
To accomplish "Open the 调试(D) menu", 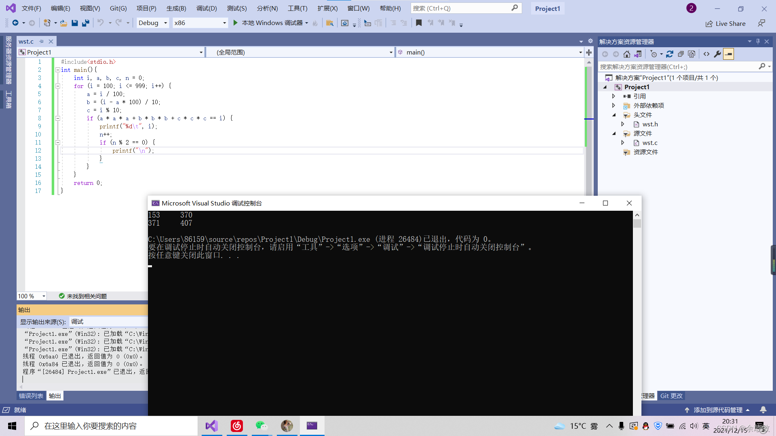I will [207, 8].
